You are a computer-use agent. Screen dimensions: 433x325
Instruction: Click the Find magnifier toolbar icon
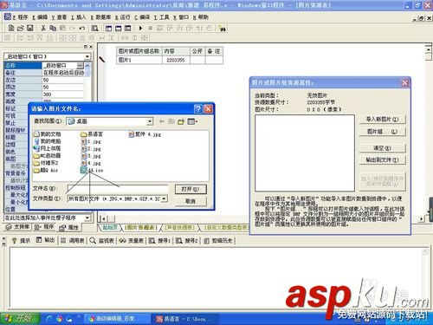coord(94,28)
